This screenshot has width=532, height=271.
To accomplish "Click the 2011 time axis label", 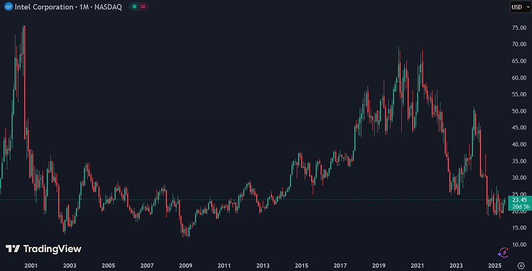I will pos(224,265).
